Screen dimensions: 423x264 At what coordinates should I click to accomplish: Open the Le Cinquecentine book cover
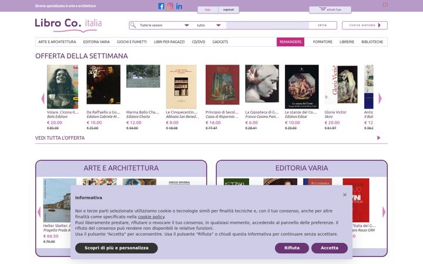pos(182,86)
